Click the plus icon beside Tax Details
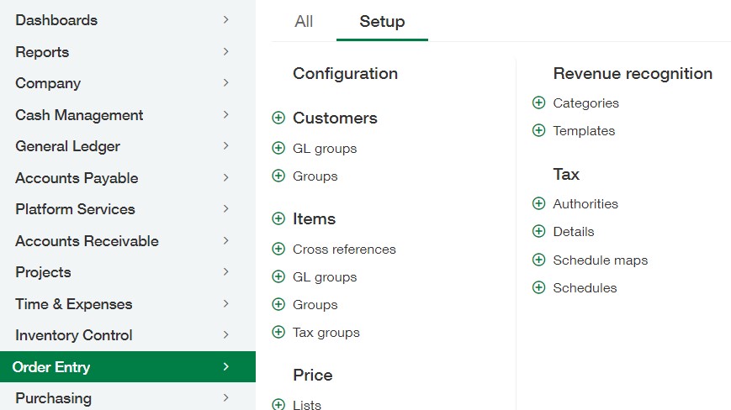This screenshot has width=731, height=410. click(539, 232)
